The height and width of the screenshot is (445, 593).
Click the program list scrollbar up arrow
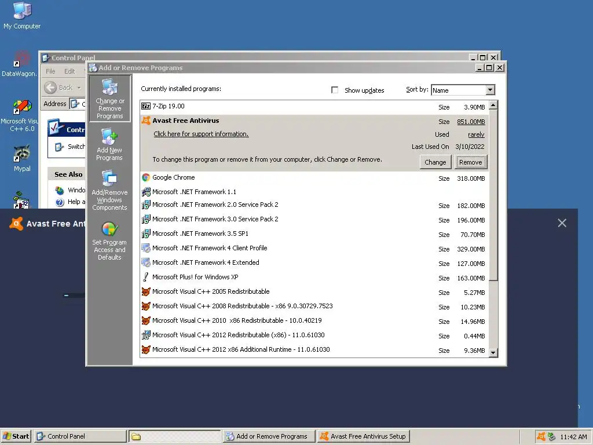click(x=493, y=105)
